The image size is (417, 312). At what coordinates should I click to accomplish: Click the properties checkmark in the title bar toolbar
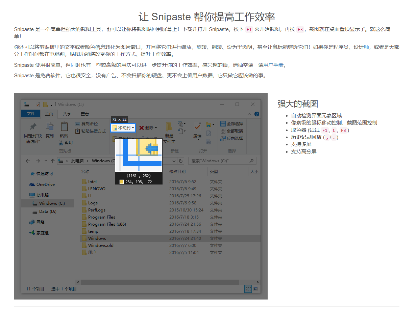coord(38,104)
